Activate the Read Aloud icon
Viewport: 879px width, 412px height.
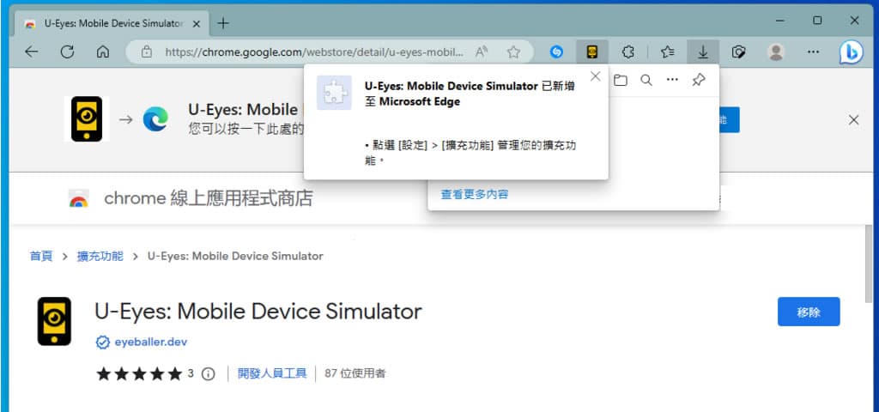pyautogui.click(x=481, y=52)
